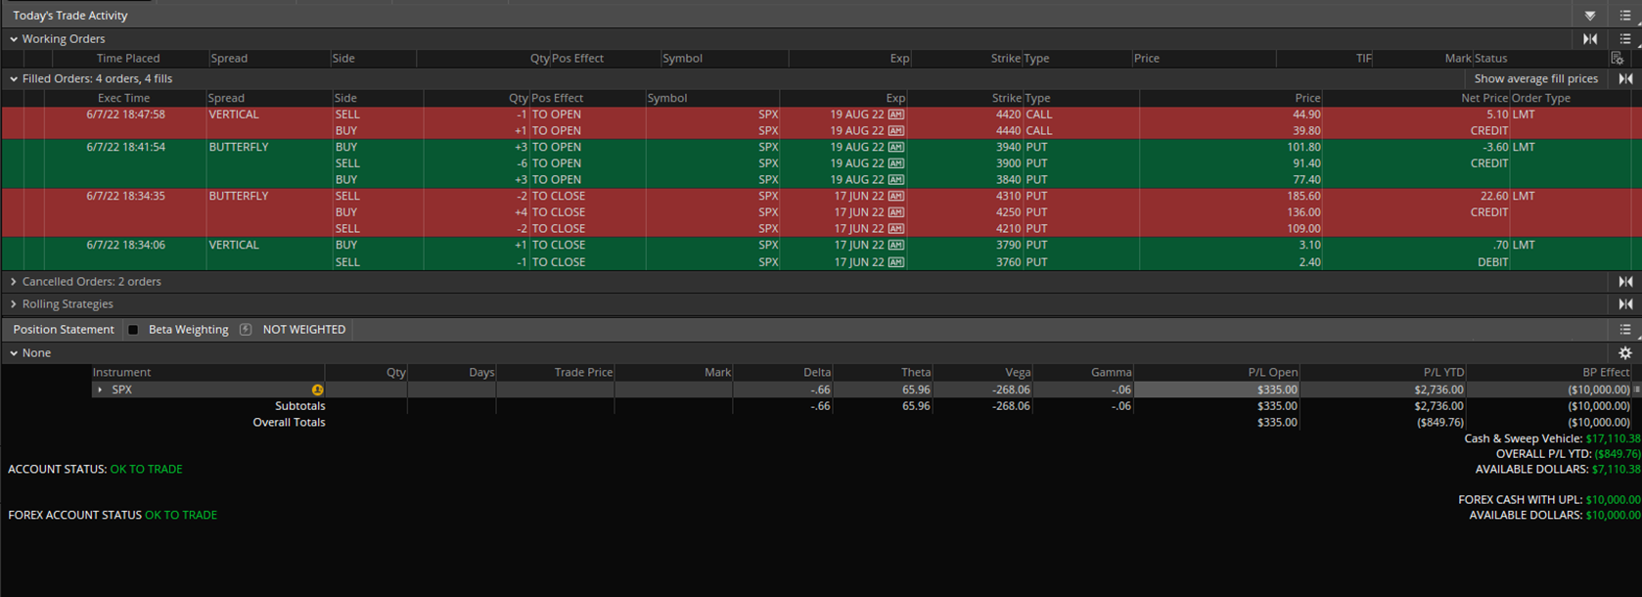1642x597 pixels.
Task: Click the double-arrow collapse icon in Today's Trade Activity header
Action: [1590, 16]
